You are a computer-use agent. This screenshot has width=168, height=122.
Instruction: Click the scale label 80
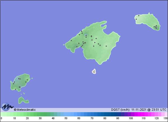click(105, 118)
